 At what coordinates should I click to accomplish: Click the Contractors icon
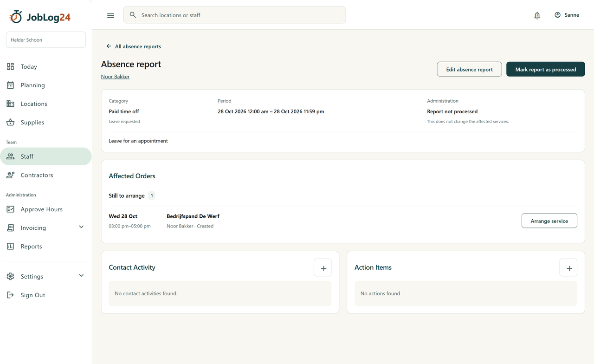[10, 175]
